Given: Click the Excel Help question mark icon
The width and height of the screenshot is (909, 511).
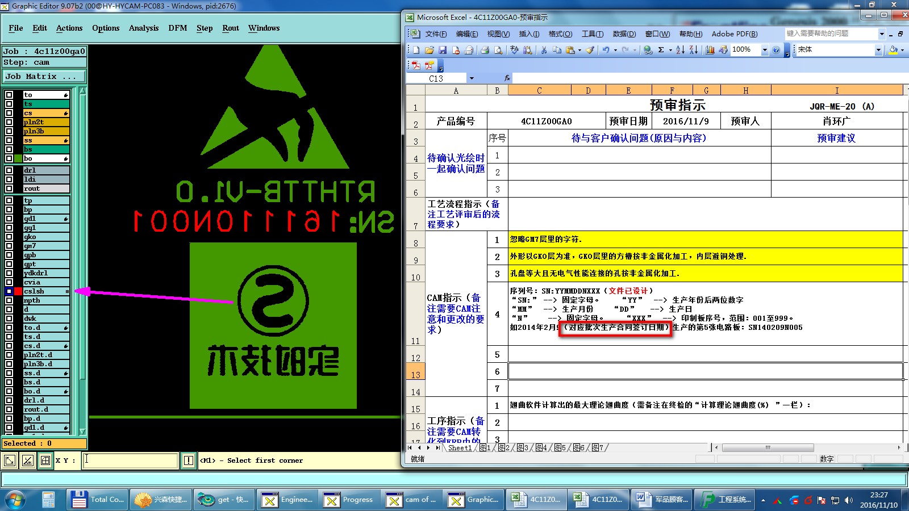Looking at the screenshot, I should coord(776,50).
